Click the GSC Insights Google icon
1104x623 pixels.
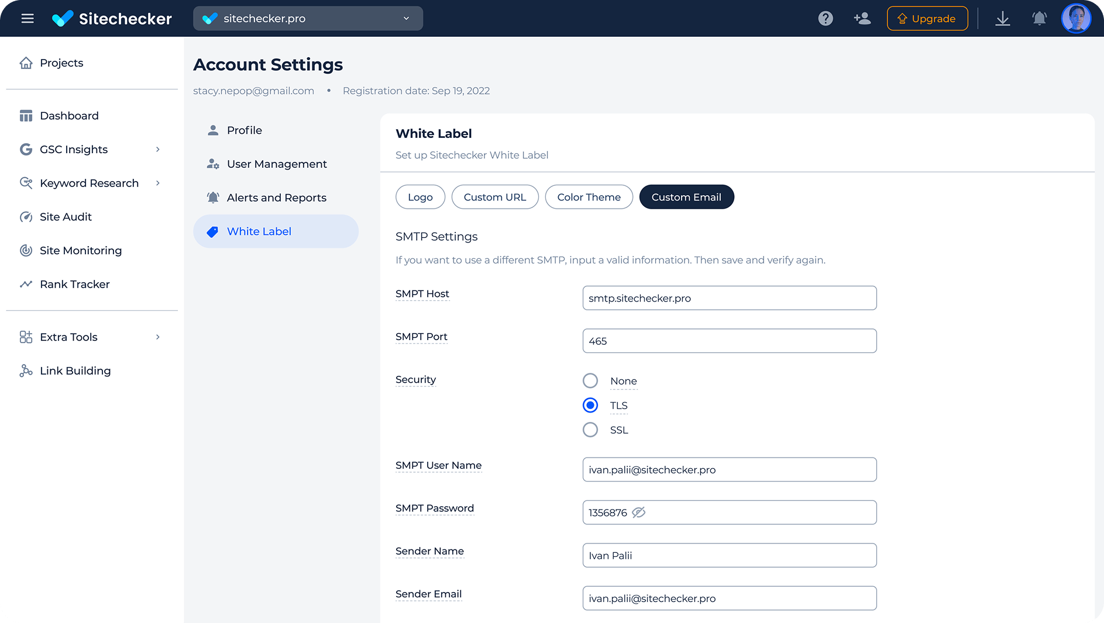point(26,150)
